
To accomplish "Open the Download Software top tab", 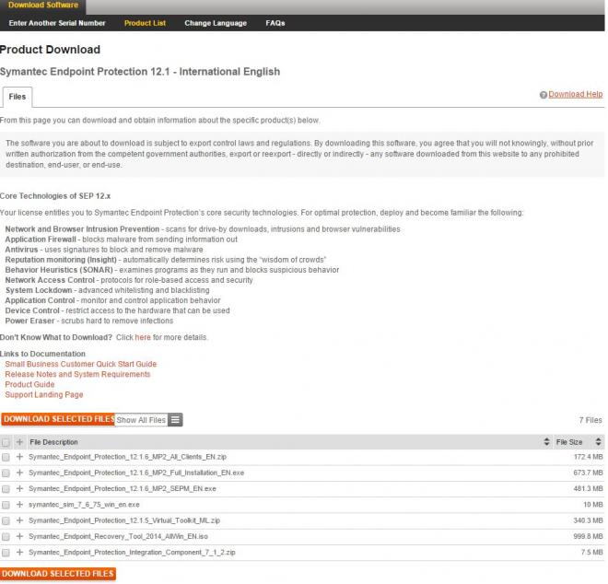I will (x=43, y=6).
